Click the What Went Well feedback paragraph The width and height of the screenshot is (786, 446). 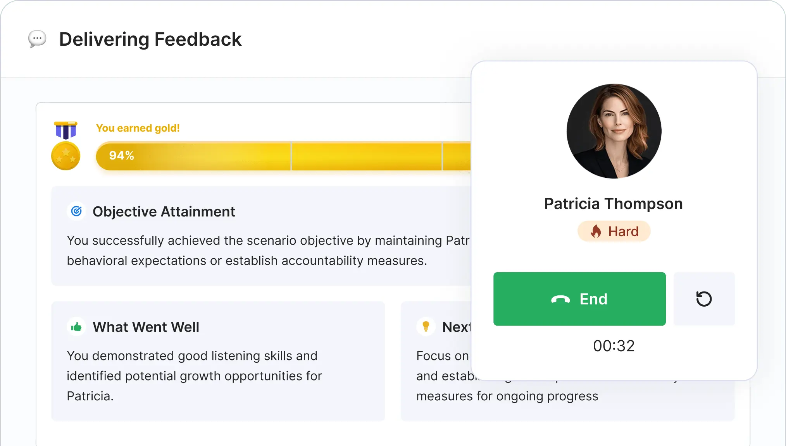click(x=194, y=376)
